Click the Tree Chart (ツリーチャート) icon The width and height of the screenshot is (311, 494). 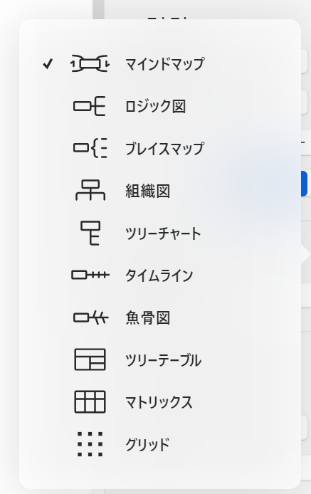(x=90, y=233)
